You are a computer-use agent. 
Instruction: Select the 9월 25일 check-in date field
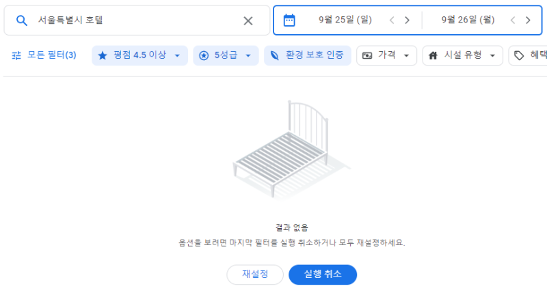pos(345,20)
